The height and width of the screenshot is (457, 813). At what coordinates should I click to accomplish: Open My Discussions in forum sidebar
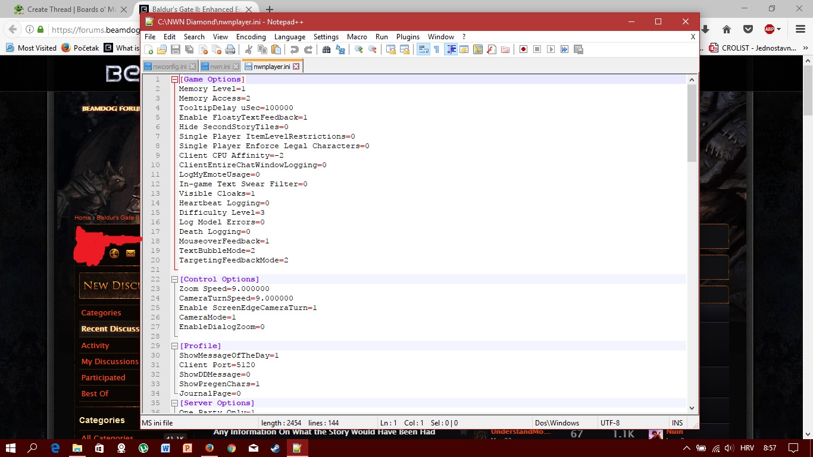pyautogui.click(x=110, y=361)
